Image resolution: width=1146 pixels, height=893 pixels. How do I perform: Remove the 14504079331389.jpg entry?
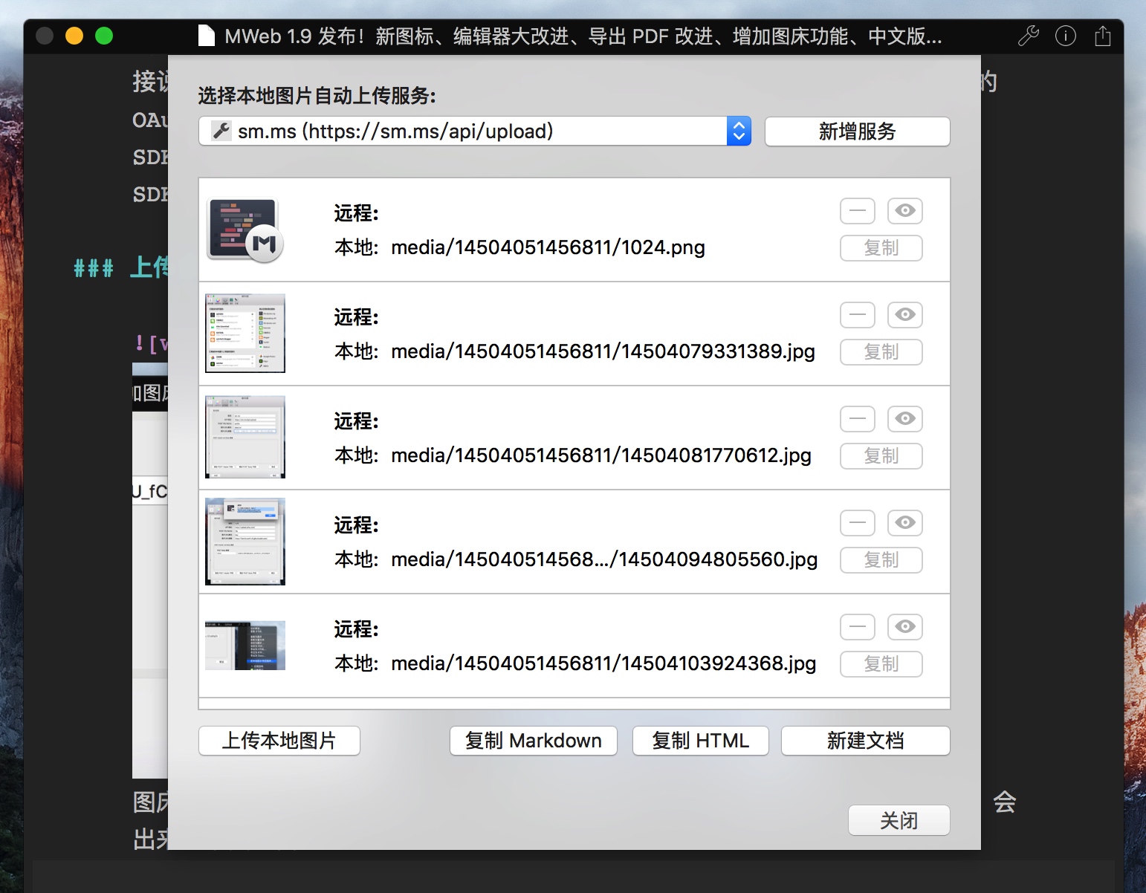tap(858, 315)
